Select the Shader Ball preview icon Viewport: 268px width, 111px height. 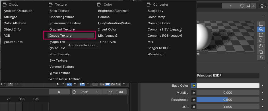pyautogui.click(x=261, y=46)
